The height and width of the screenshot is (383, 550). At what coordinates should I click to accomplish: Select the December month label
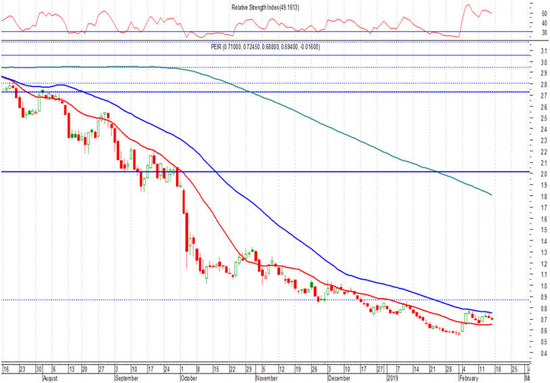click(339, 378)
